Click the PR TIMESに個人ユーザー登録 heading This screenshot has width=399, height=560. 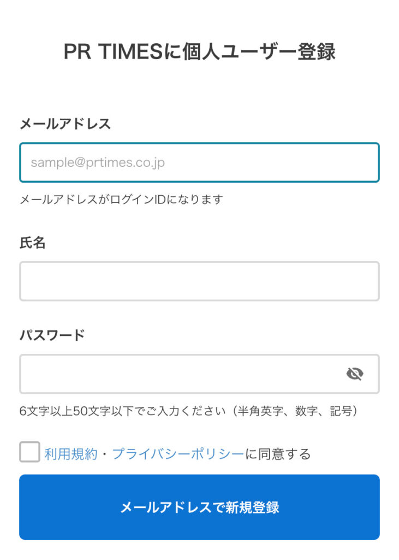199,51
